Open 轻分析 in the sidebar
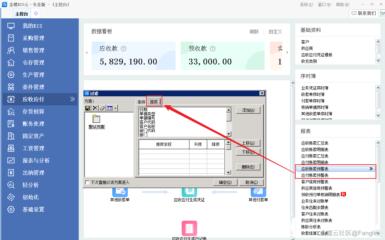The height and width of the screenshot is (240, 385). (30, 185)
